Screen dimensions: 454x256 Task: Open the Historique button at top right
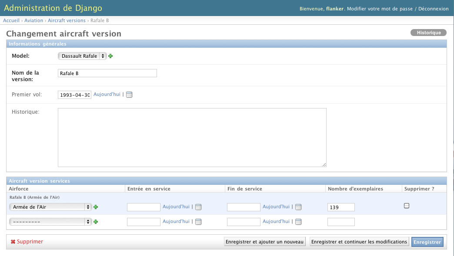[428, 33]
